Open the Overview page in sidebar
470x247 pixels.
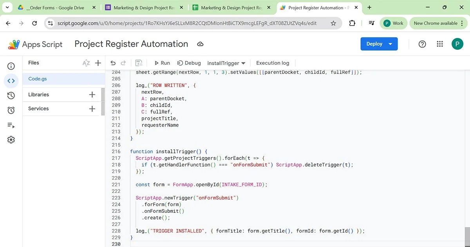click(11, 66)
